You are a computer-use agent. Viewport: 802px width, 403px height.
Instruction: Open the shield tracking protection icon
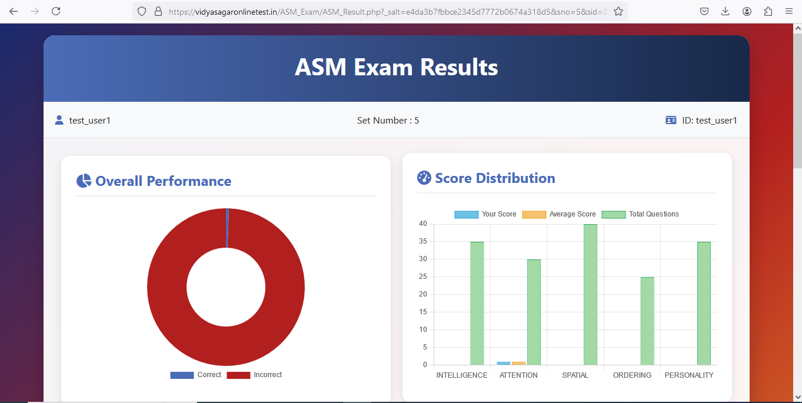tap(141, 11)
